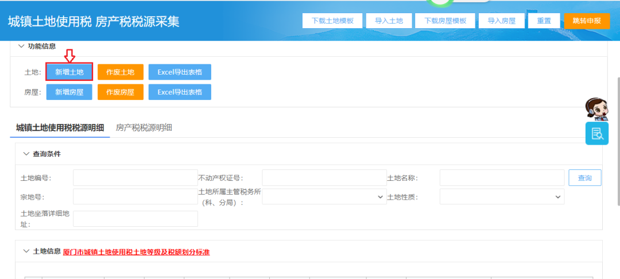620x279 pixels.
Task: Switch to 房产税税源明细 tab
Action: click(x=144, y=127)
